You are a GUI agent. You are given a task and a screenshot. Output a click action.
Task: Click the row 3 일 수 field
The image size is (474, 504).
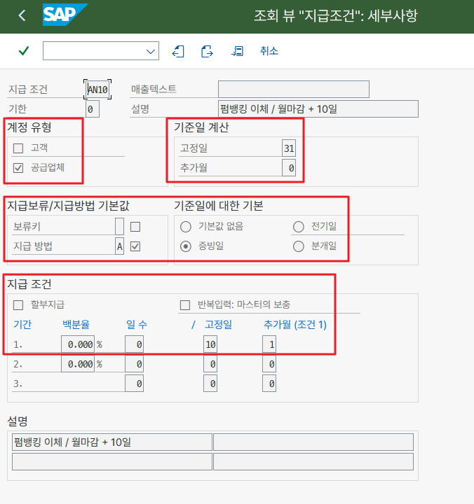[x=135, y=384]
